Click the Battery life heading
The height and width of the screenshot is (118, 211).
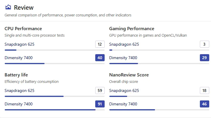(x=16, y=75)
